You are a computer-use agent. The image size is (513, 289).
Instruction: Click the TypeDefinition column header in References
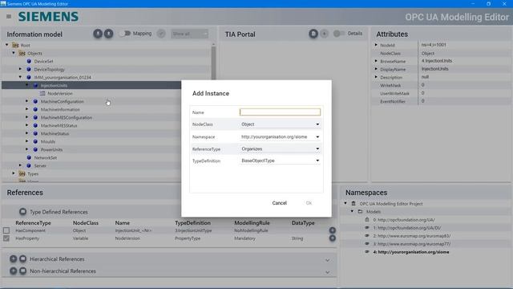pyautogui.click(x=192, y=223)
